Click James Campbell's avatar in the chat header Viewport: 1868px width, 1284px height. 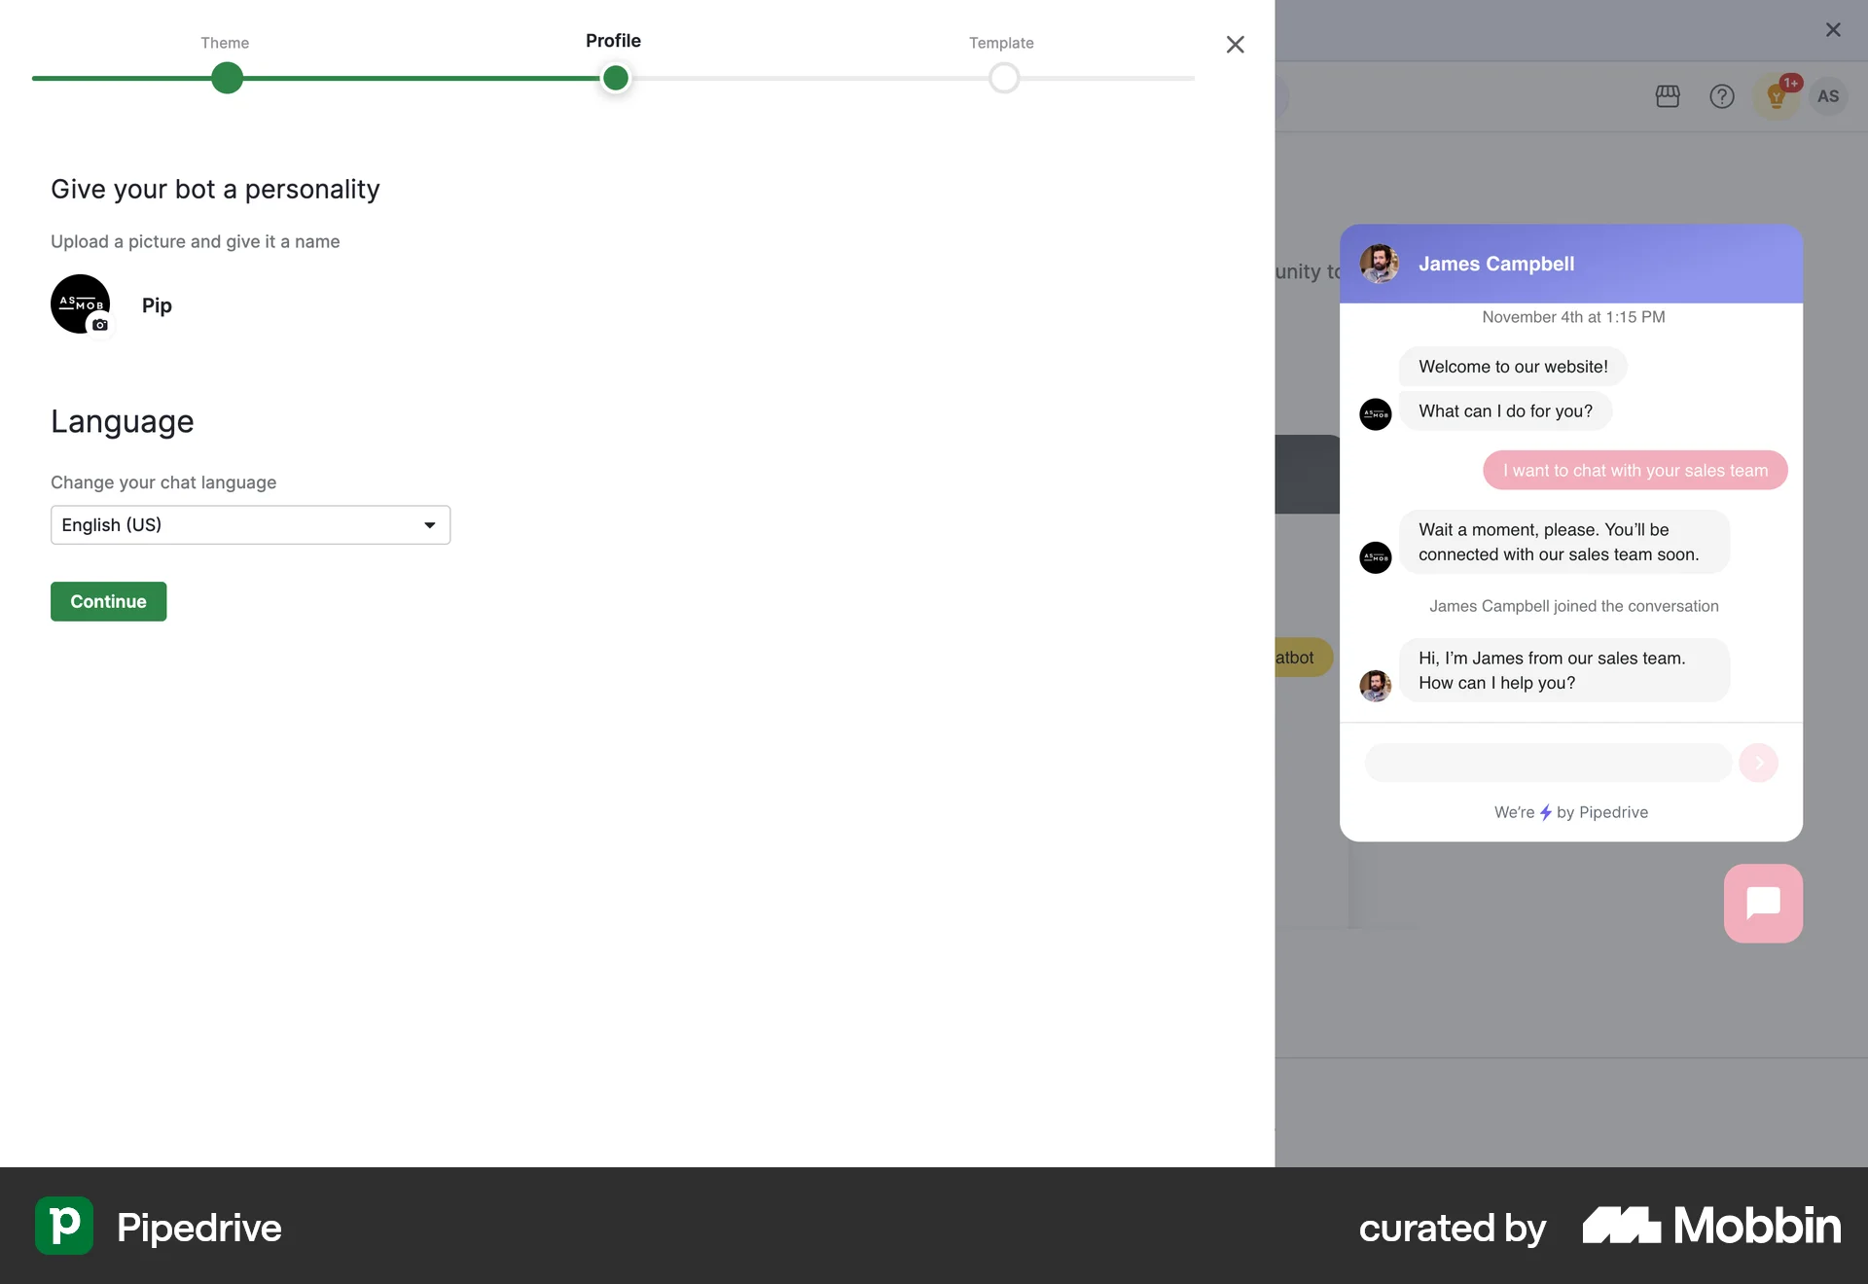tap(1380, 264)
